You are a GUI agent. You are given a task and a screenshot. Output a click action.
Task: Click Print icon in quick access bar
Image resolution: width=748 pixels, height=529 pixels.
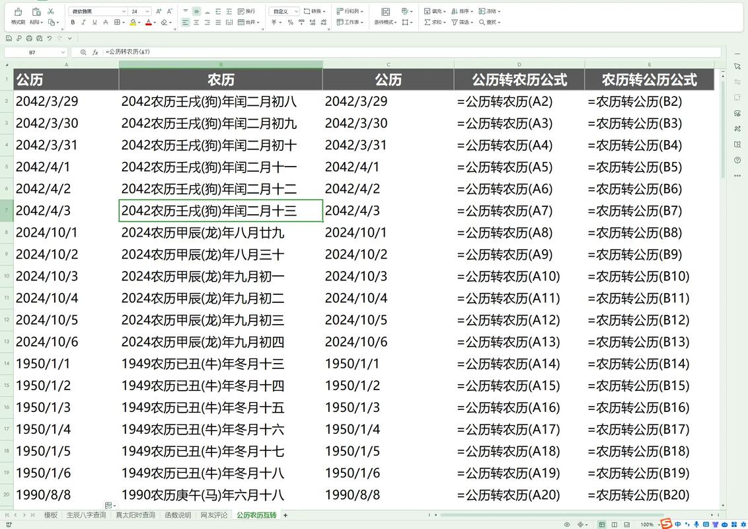[29, 38]
